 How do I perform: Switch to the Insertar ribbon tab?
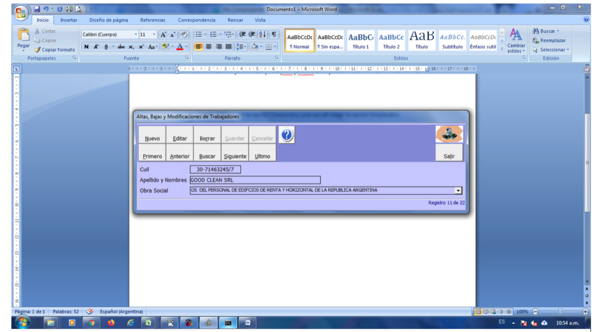pos(68,20)
